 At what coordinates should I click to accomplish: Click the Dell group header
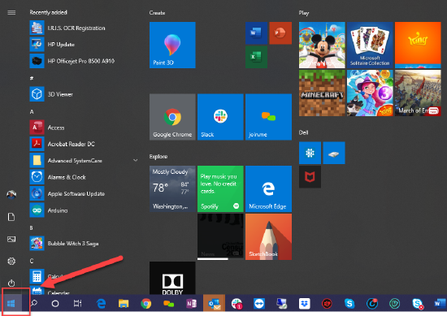coord(303,132)
